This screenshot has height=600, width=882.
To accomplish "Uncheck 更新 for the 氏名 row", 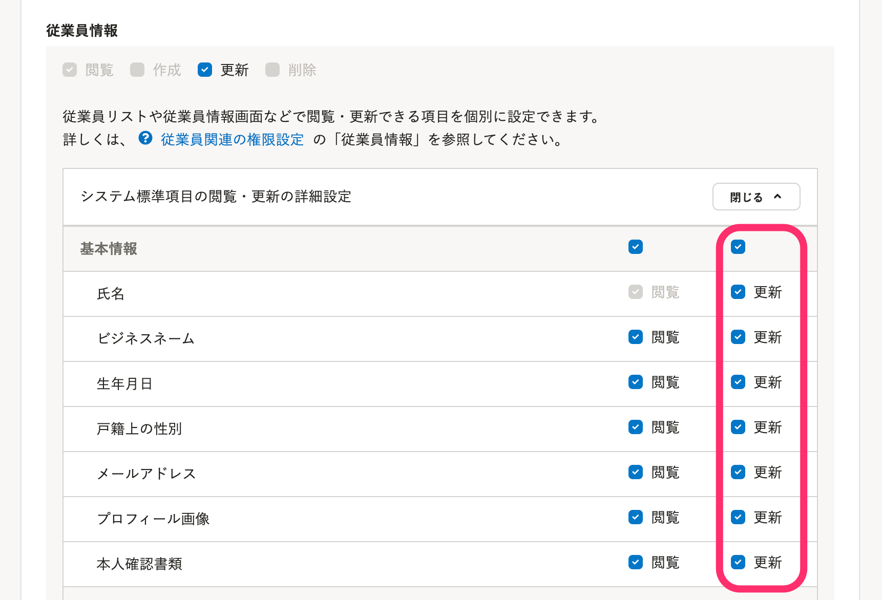I will pos(738,292).
